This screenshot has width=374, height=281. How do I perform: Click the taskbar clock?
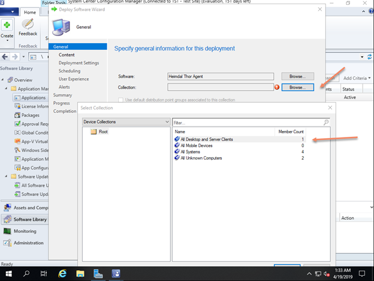point(343,274)
